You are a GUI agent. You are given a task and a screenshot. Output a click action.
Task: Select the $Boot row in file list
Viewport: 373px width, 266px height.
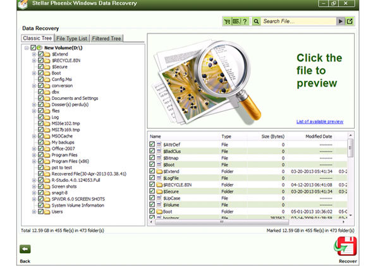[247, 164]
